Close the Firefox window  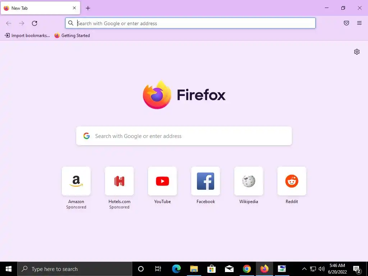click(x=359, y=8)
